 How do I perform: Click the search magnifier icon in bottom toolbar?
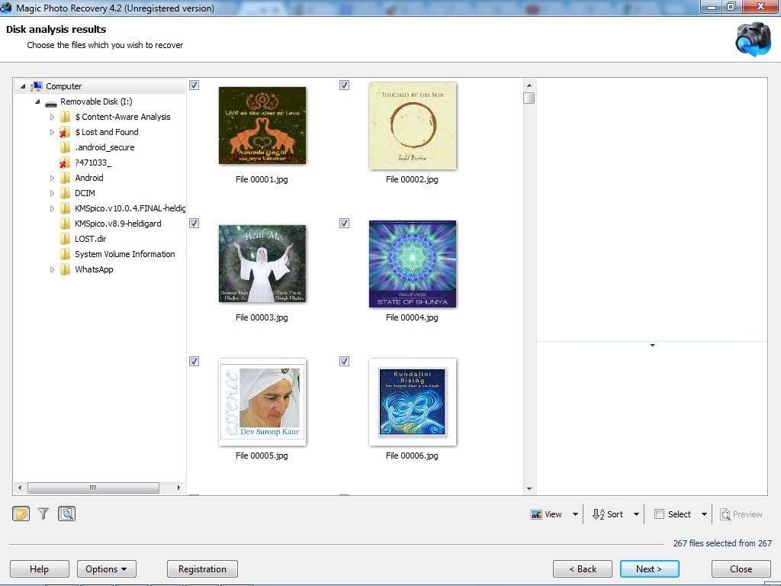(67, 514)
